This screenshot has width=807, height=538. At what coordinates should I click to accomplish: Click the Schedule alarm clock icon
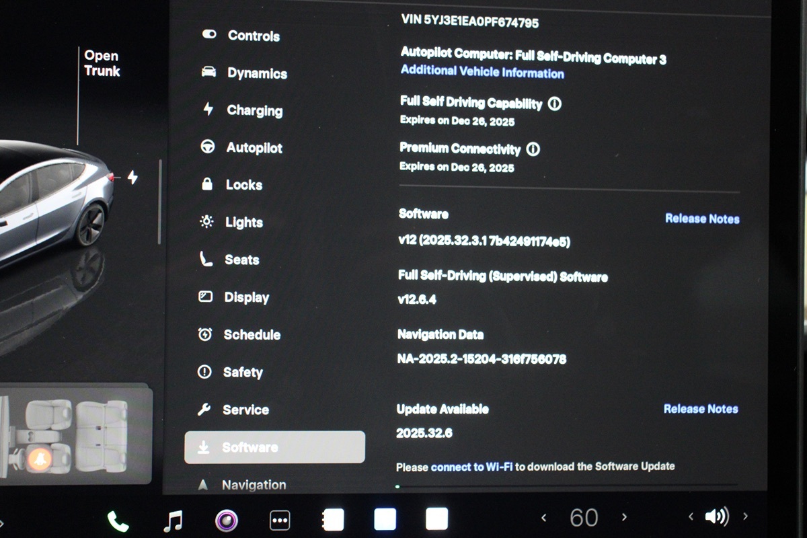[x=205, y=334]
